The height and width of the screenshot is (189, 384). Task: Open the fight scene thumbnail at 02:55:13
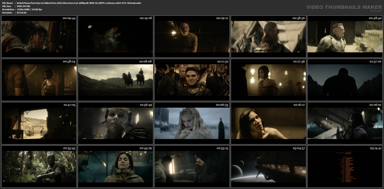pos(192,167)
